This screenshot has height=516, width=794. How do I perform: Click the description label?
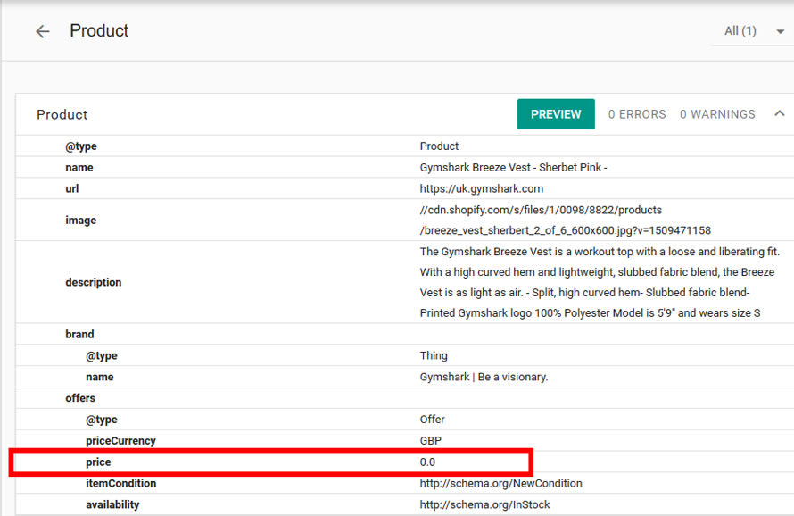tap(93, 282)
